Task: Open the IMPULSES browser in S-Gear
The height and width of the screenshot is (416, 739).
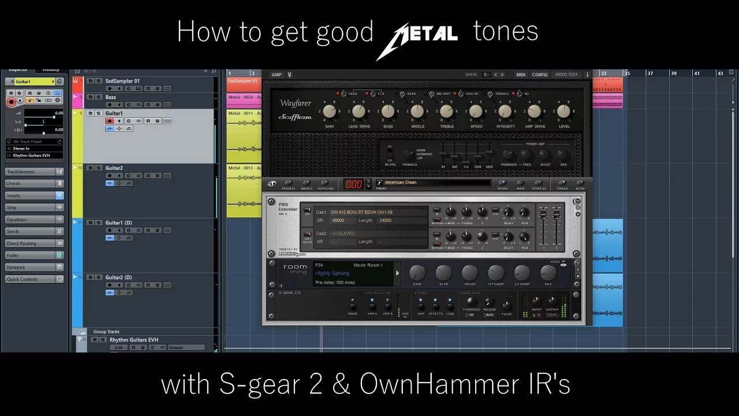Action: pos(325,183)
